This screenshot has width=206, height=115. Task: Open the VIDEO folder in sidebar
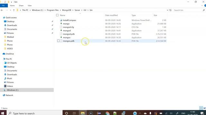pyautogui.click(x=10, y=49)
